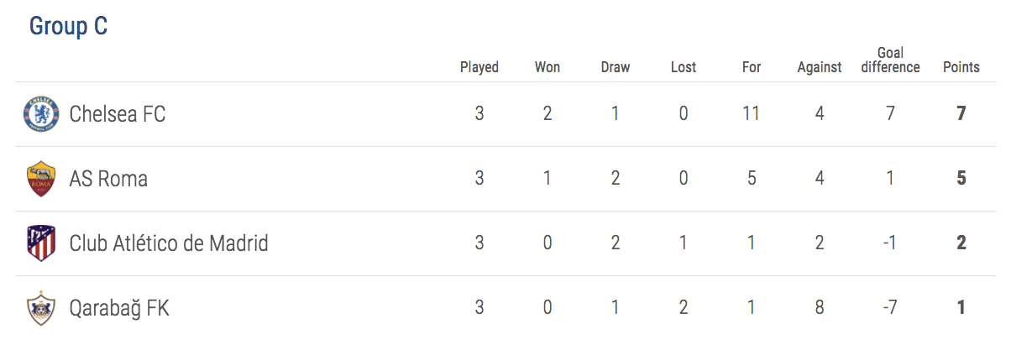Click the Chelsea FC club crest

tap(41, 113)
